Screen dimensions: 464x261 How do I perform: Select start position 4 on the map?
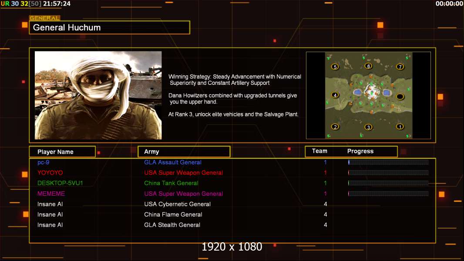point(335,95)
